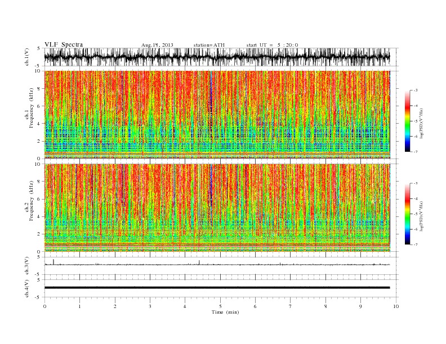
Task: Click the "Time (min)" x-axis title
Action: (x=225, y=312)
